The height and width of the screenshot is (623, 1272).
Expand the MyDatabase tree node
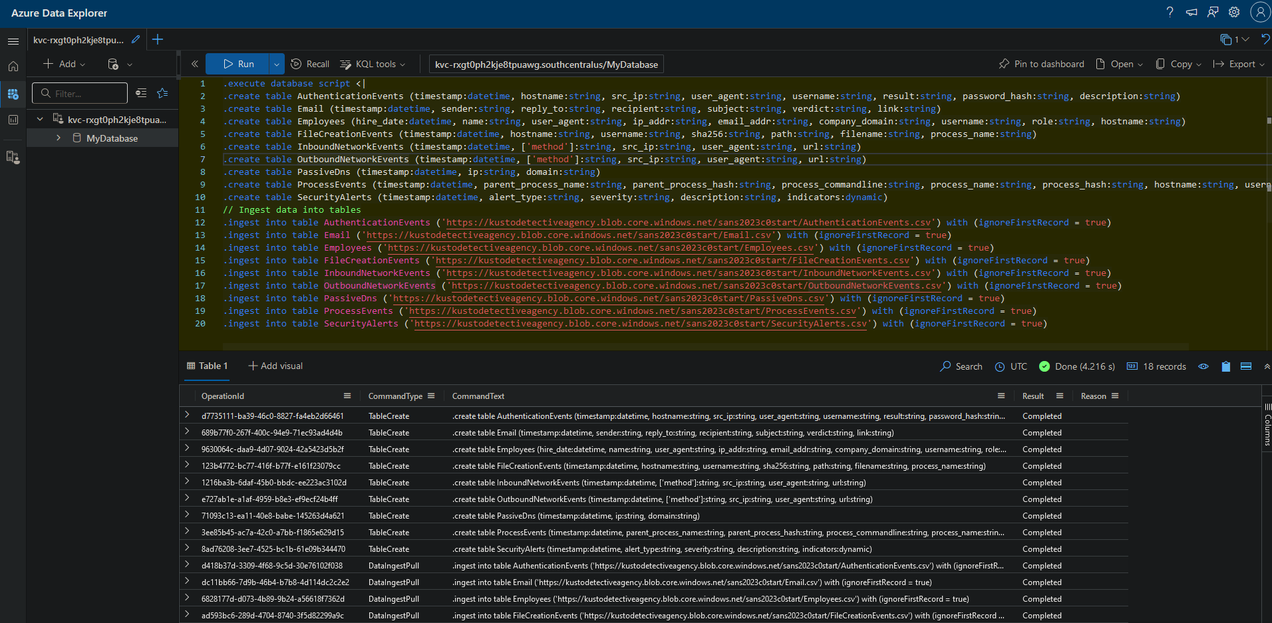(59, 138)
